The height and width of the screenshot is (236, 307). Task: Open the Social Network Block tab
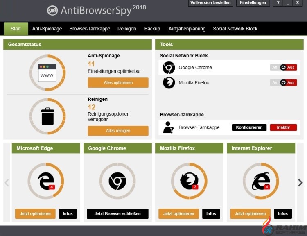coord(235,29)
